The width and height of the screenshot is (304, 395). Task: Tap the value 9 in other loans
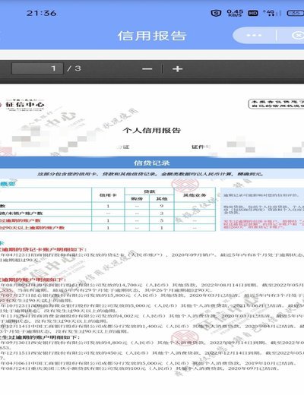pyautogui.click(x=162, y=206)
